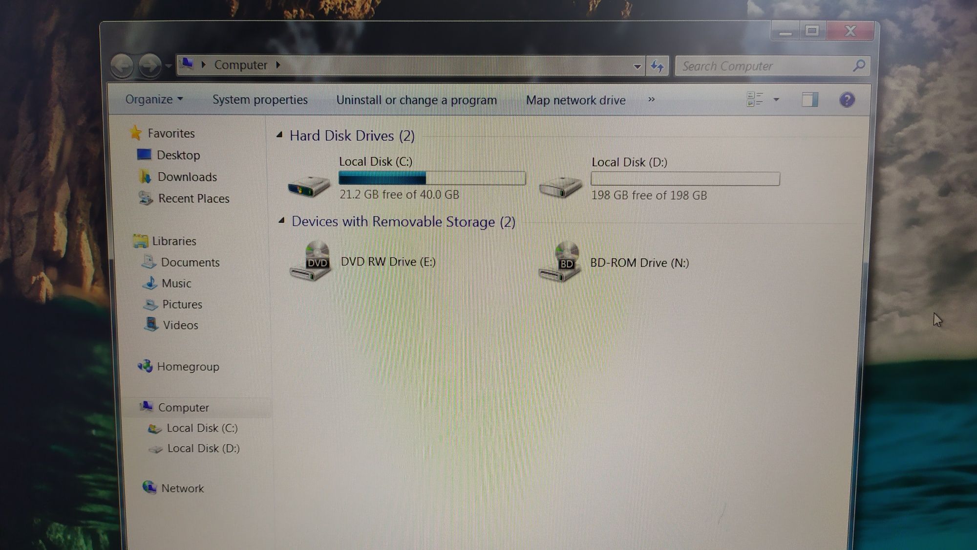977x550 pixels.
Task: Click the Search Computer input field
Action: pos(765,65)
